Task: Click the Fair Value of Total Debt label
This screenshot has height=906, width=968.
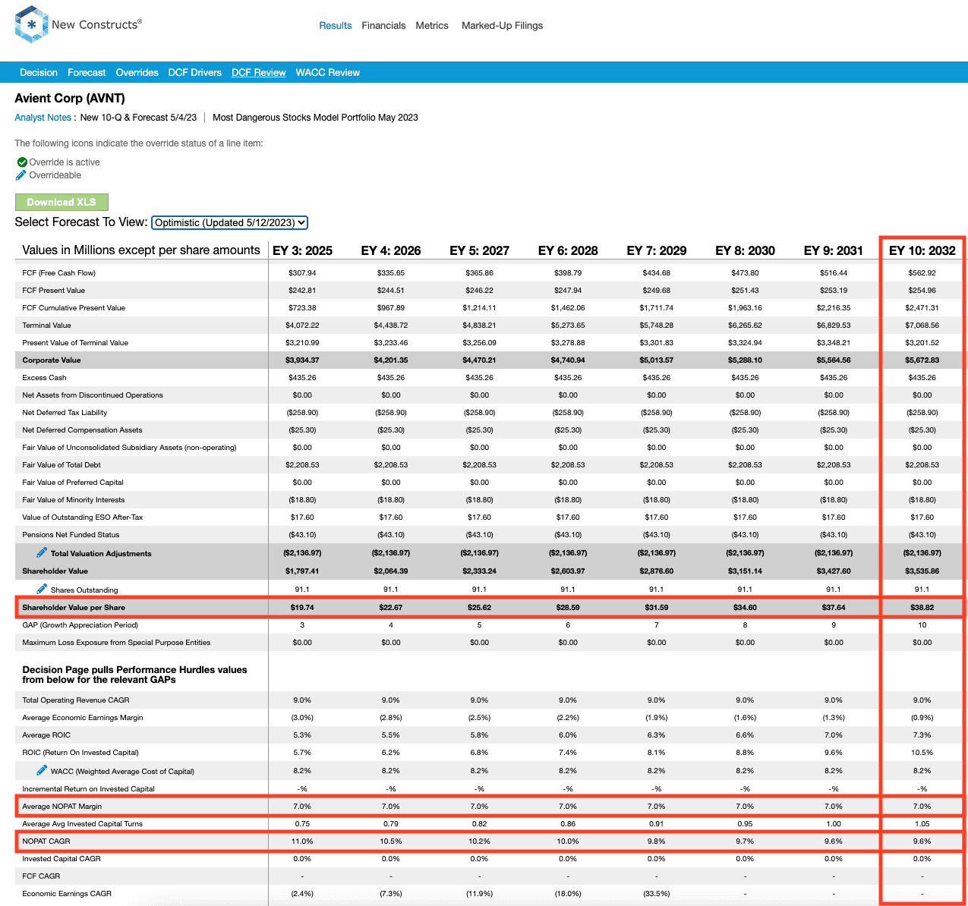Action: (x=61, y=465)
